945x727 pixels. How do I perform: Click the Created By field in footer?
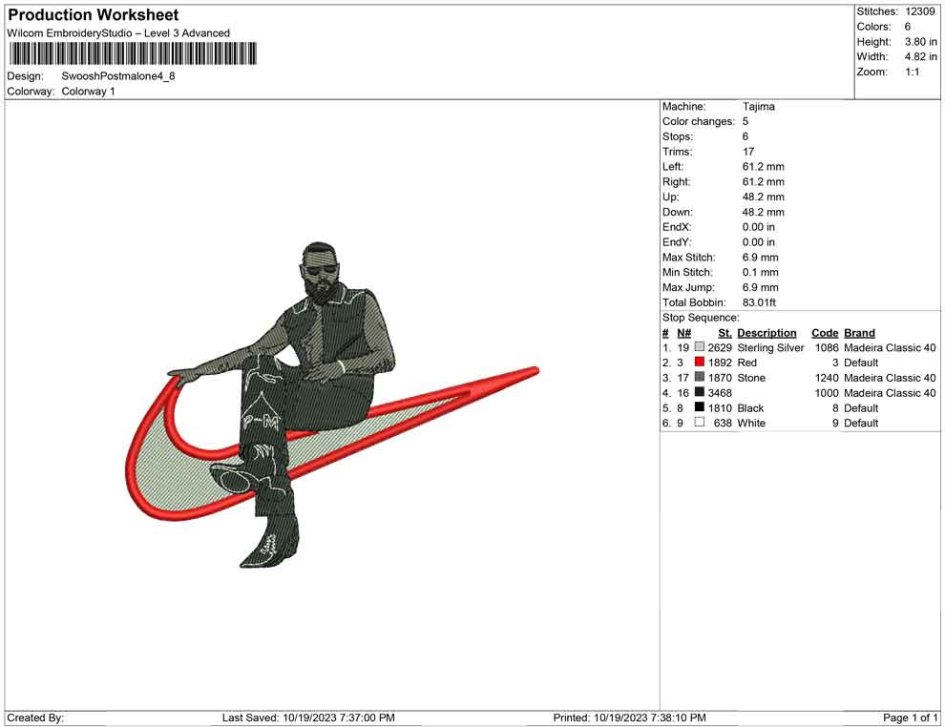pos(35,717)
